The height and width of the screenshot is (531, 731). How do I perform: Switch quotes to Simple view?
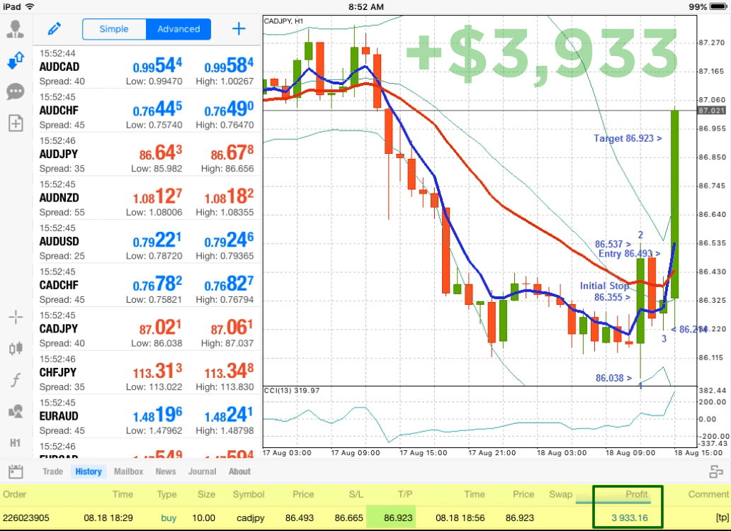point(114,29)
